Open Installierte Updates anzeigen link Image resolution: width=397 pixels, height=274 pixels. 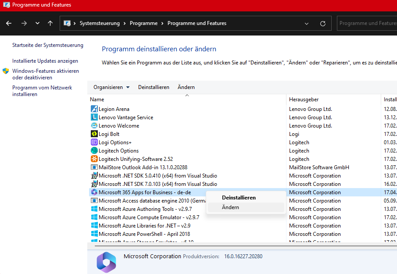(x=45, y=61)
